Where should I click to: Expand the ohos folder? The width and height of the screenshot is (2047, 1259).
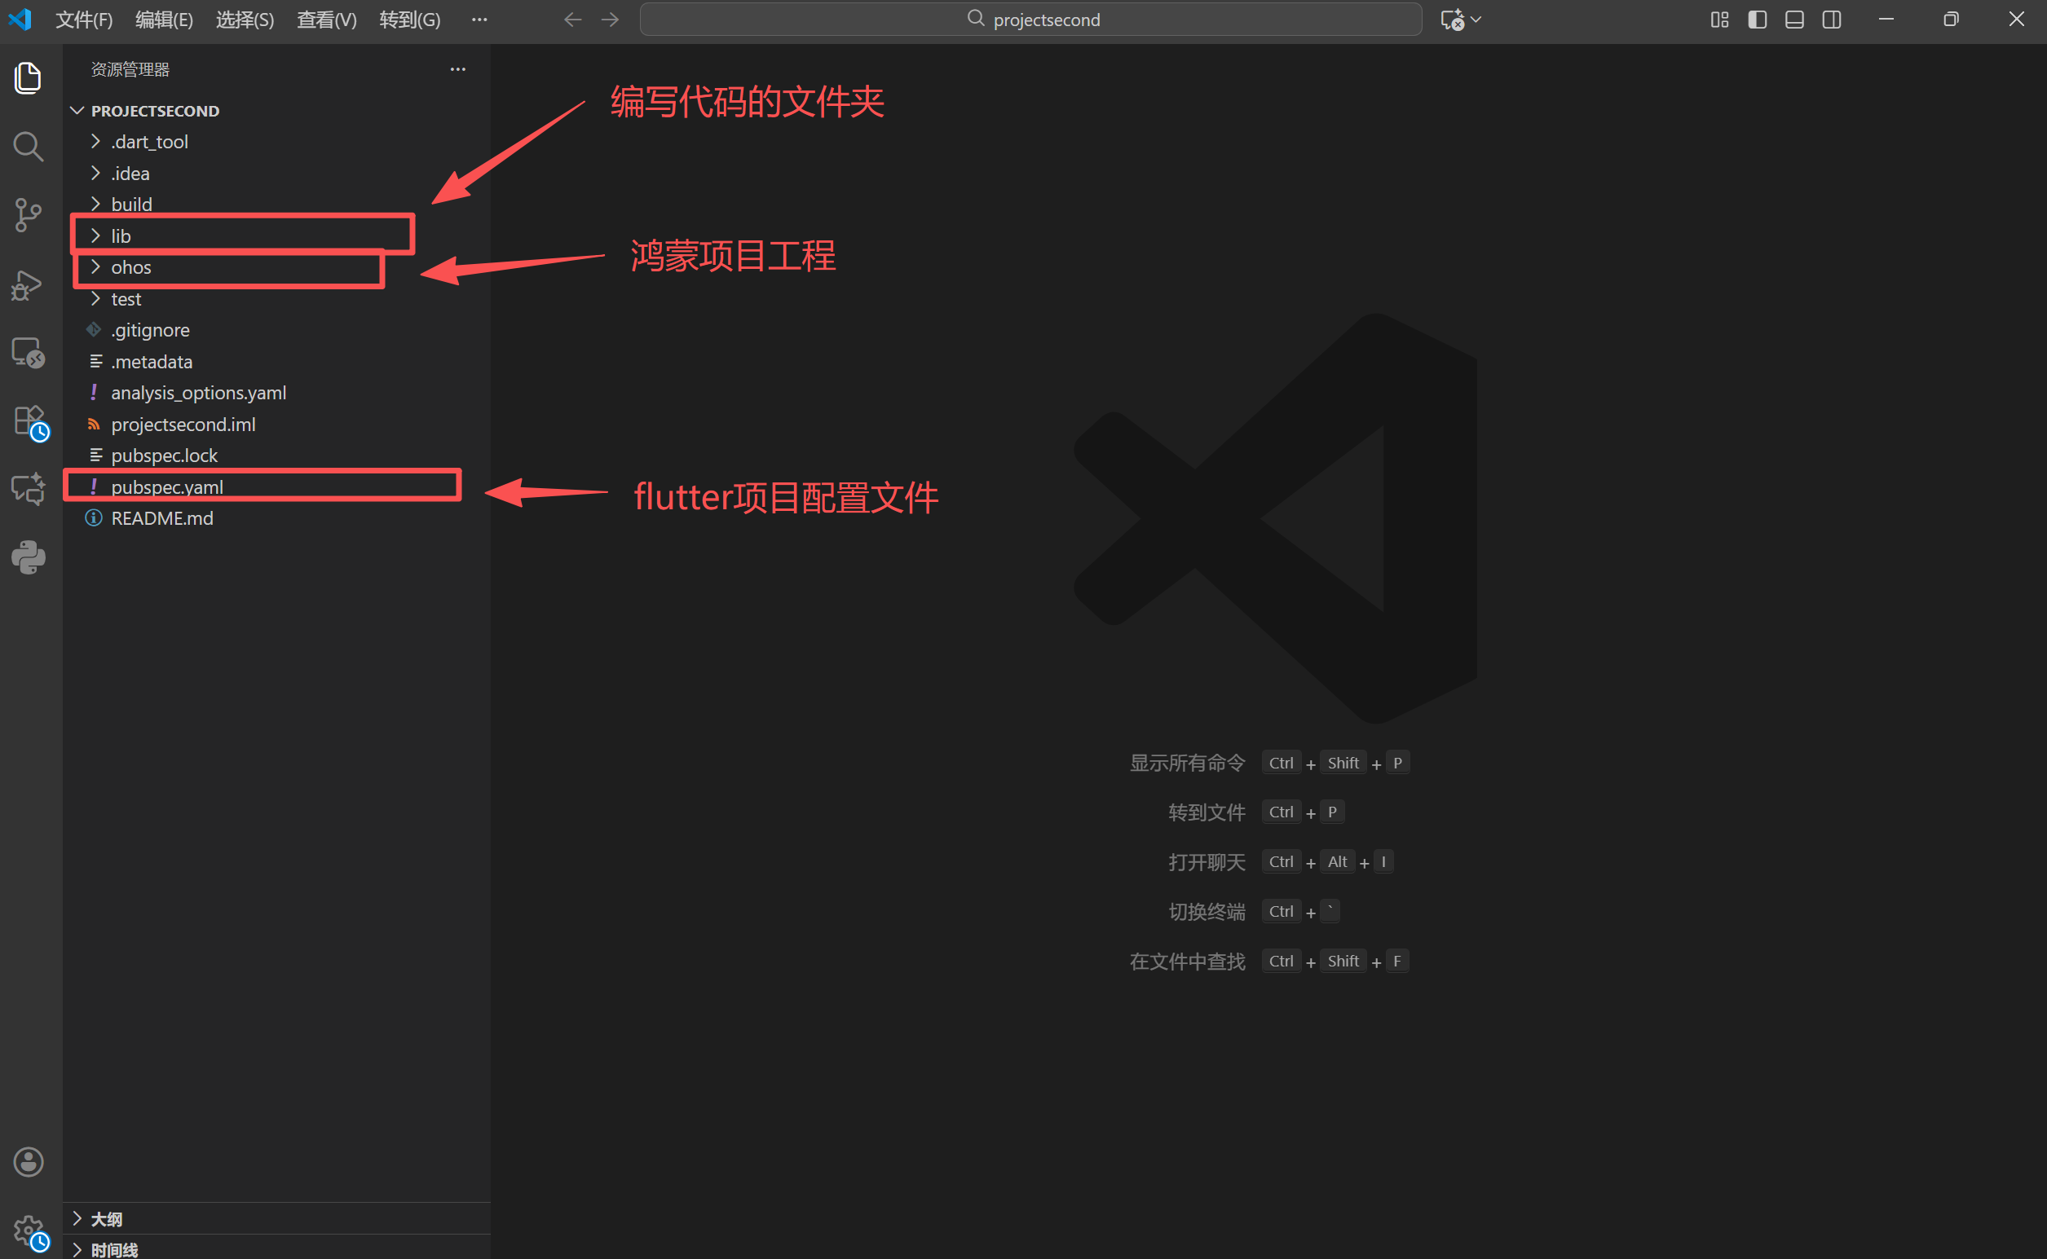click(x=130, y=267)
